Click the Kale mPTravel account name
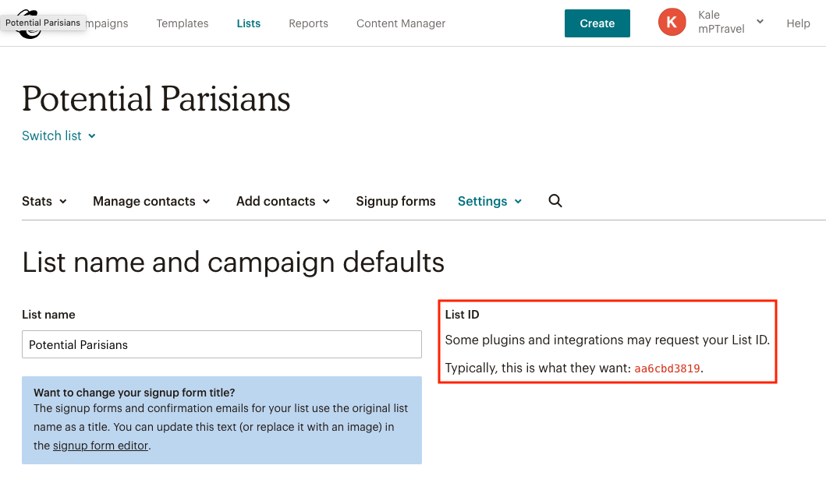 click(x=721, y=22)
